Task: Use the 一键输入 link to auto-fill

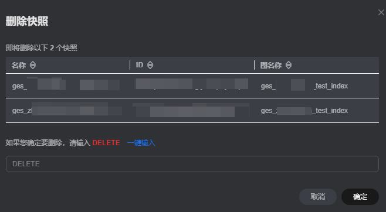Action: pos(141,143)
